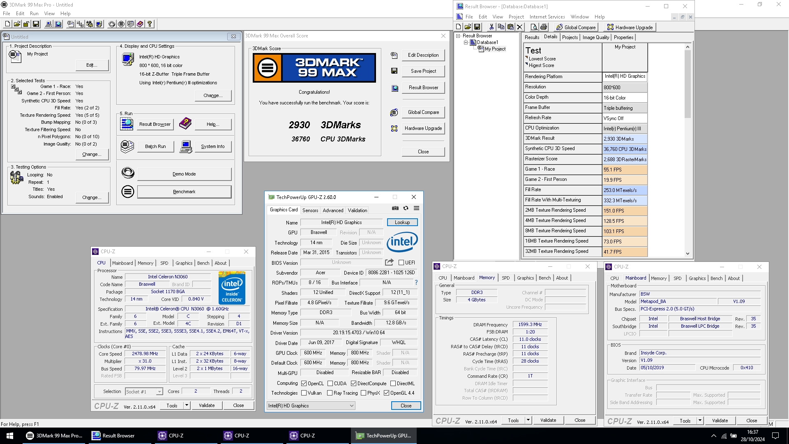Click Bus Interface question mark in GPU-Z
Screen dimensions: 789x444
click(x=416, y=282)
